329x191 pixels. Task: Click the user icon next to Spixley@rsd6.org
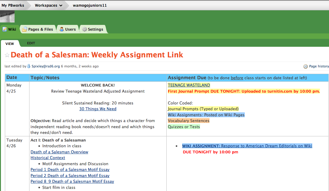pos(29,66)
